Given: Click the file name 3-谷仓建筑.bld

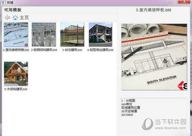Looking at the screenshot, I should coord(72,50).
